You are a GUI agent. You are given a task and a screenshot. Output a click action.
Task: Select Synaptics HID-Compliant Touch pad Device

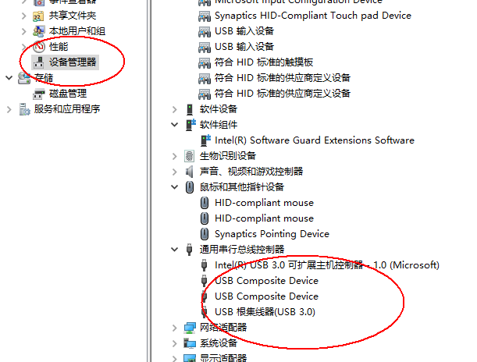tap(313, 16)
